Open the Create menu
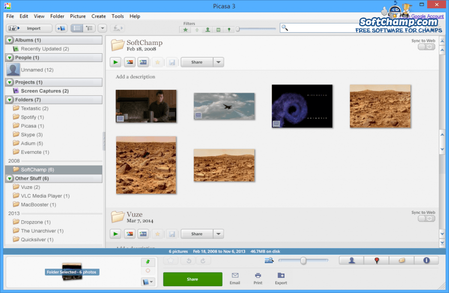Screen dimensions: 449x293 (99, 16)
